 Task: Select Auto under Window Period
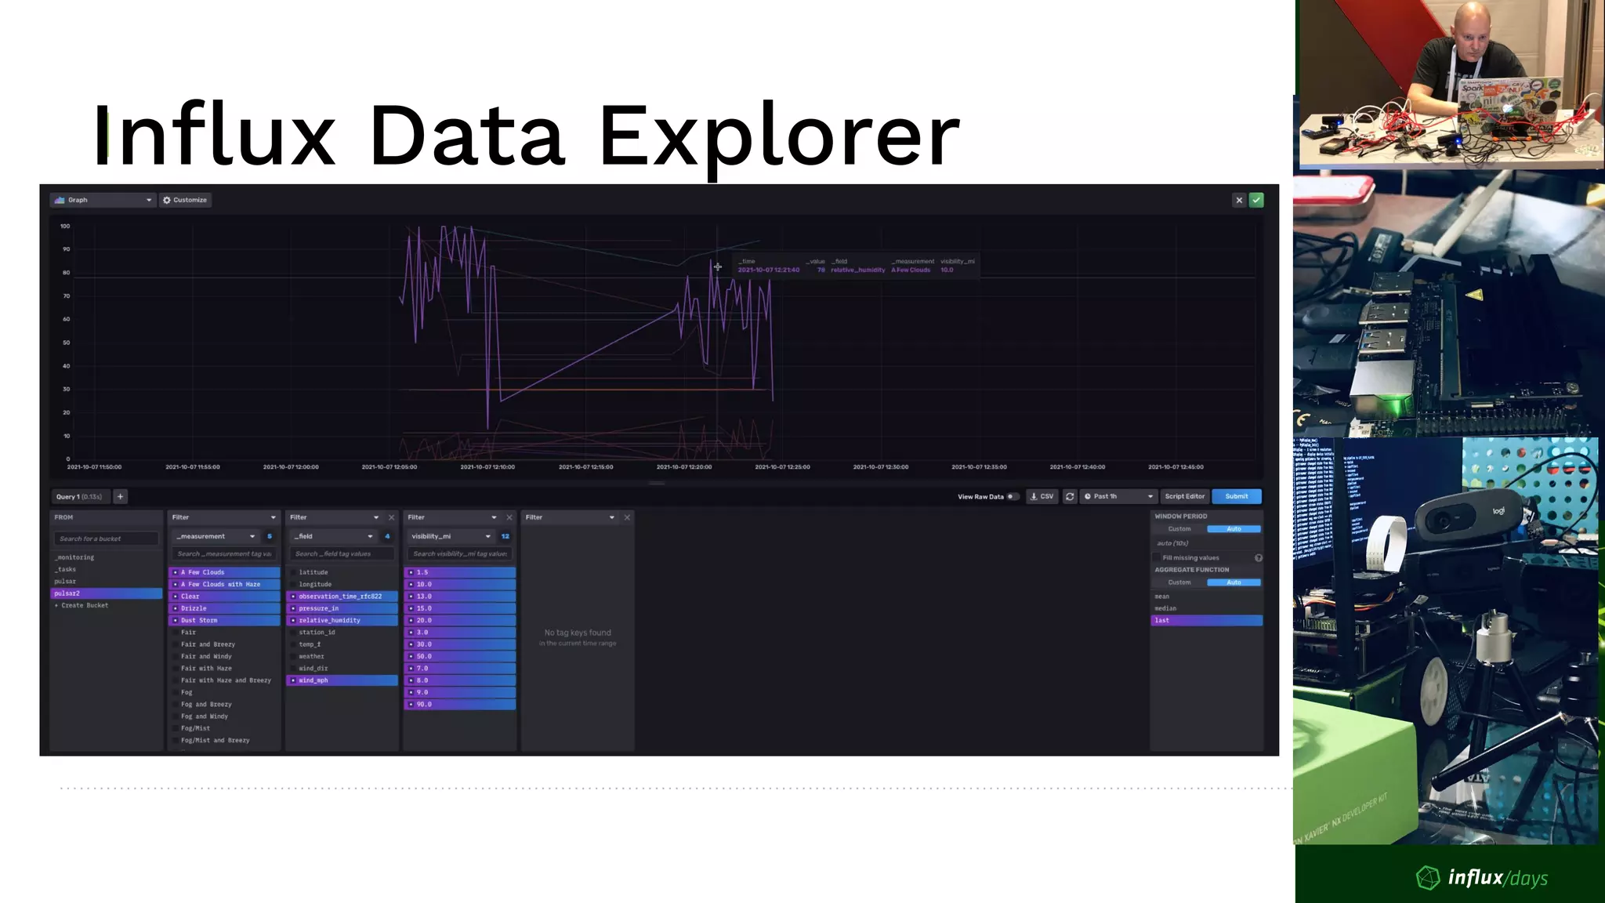coord(1234,529)
